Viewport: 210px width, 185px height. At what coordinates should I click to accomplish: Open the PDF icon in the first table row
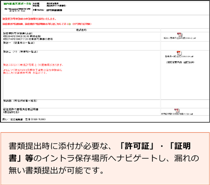click(x=179, y=35)
